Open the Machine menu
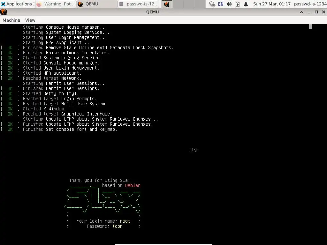The width and height of the screenshot is (327, 245). [x=11, y=20]
